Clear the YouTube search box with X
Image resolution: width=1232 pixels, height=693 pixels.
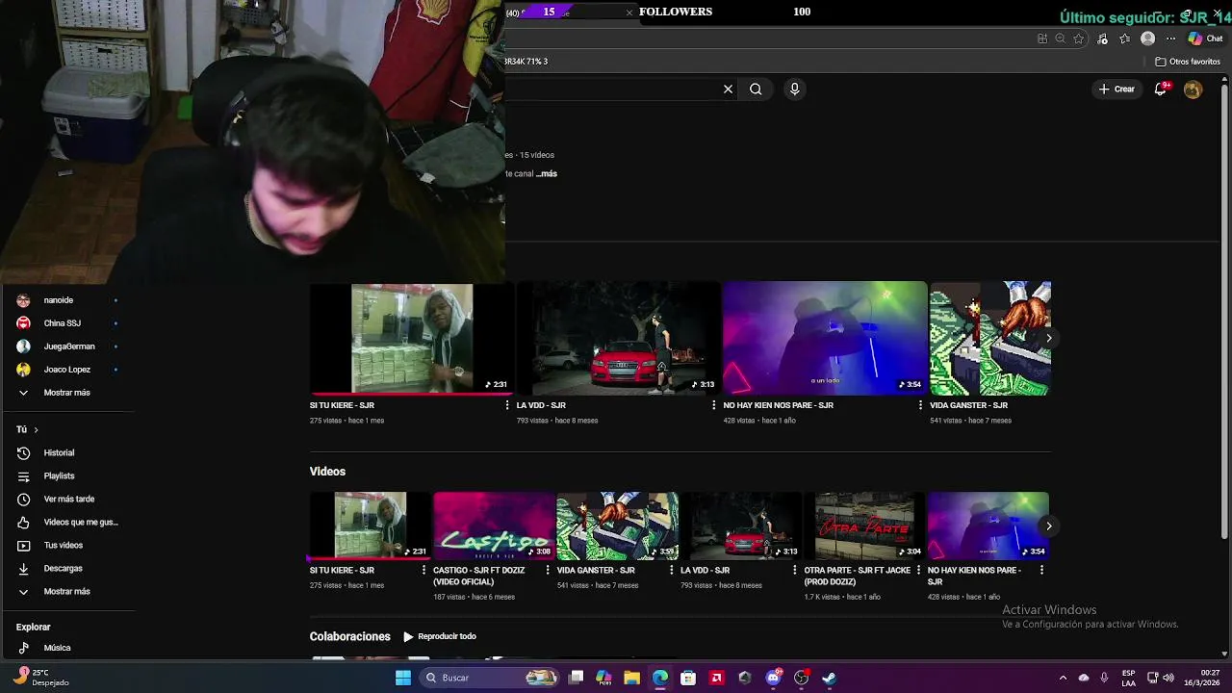(728, 89)
